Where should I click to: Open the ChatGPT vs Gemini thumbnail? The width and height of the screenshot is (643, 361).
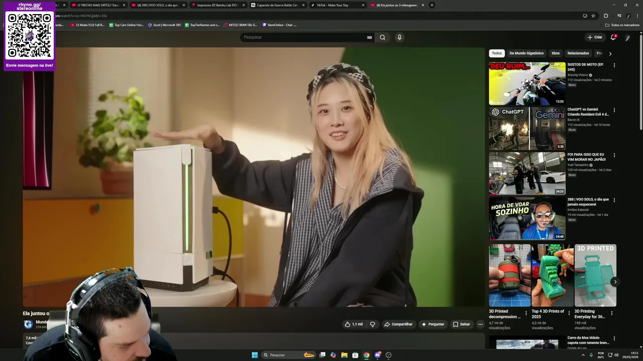pos(527,128)
